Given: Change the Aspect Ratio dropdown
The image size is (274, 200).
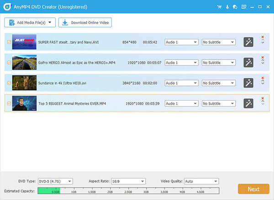Looking at the screenshot, I should point(128,181).
